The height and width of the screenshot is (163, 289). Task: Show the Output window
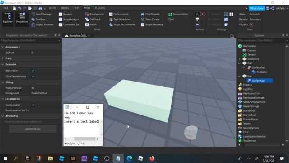(x=65, y=14)
